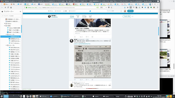This screenshot has width=175, height=98.
Task: Switch to the Firefox taskbar entry
Action: (x=66, y=96)
